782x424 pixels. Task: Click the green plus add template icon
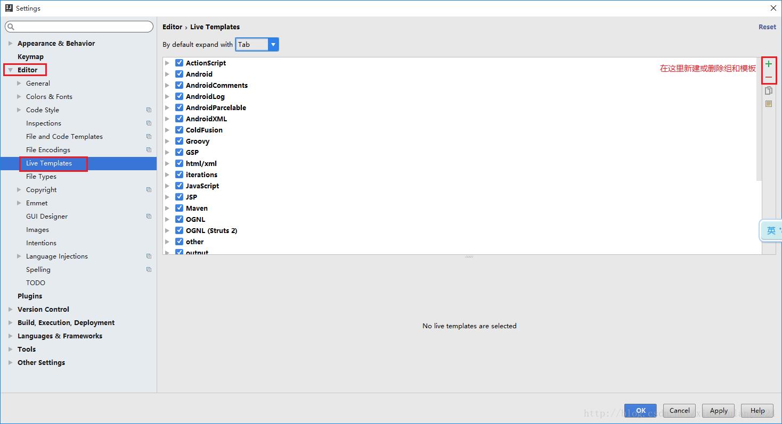click(768, 64)
